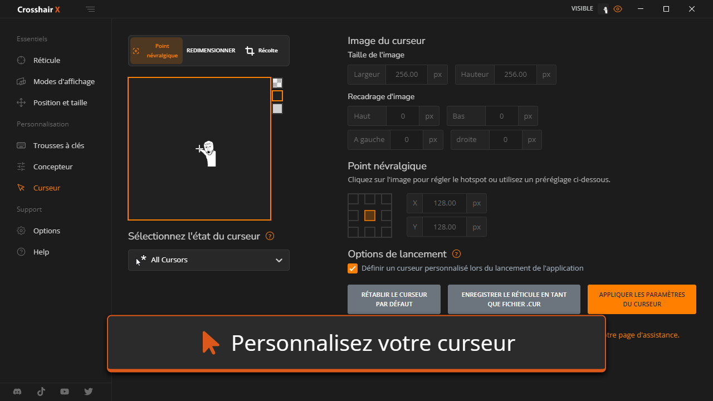Select the Récolte crop tool
This screenshot has width=713, height=401.
tap(262, 51)
